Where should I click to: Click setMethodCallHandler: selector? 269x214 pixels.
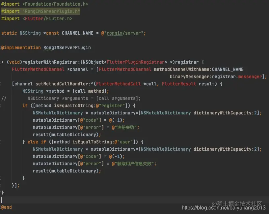pos(63,84)
